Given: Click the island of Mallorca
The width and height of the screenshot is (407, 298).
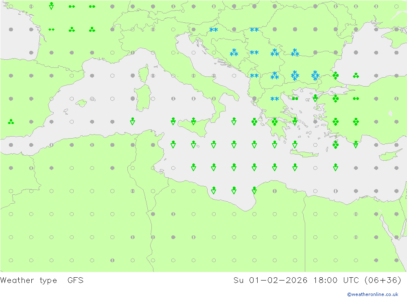Looking at the screenshot, I should pyautogui.click(x=81, y=103).
